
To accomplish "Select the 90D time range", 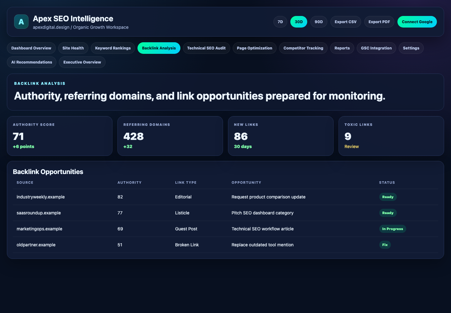I will [x=319, y=22].
